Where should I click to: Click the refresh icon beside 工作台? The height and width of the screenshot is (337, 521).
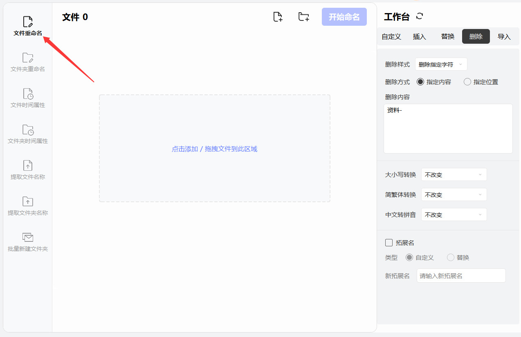420,16
